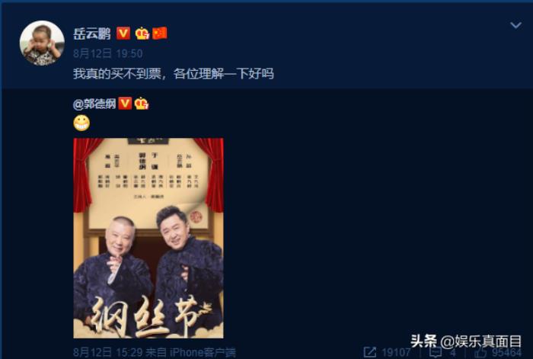Click the orange V badge beside 岳云鹏

click(x=123, y=34)
